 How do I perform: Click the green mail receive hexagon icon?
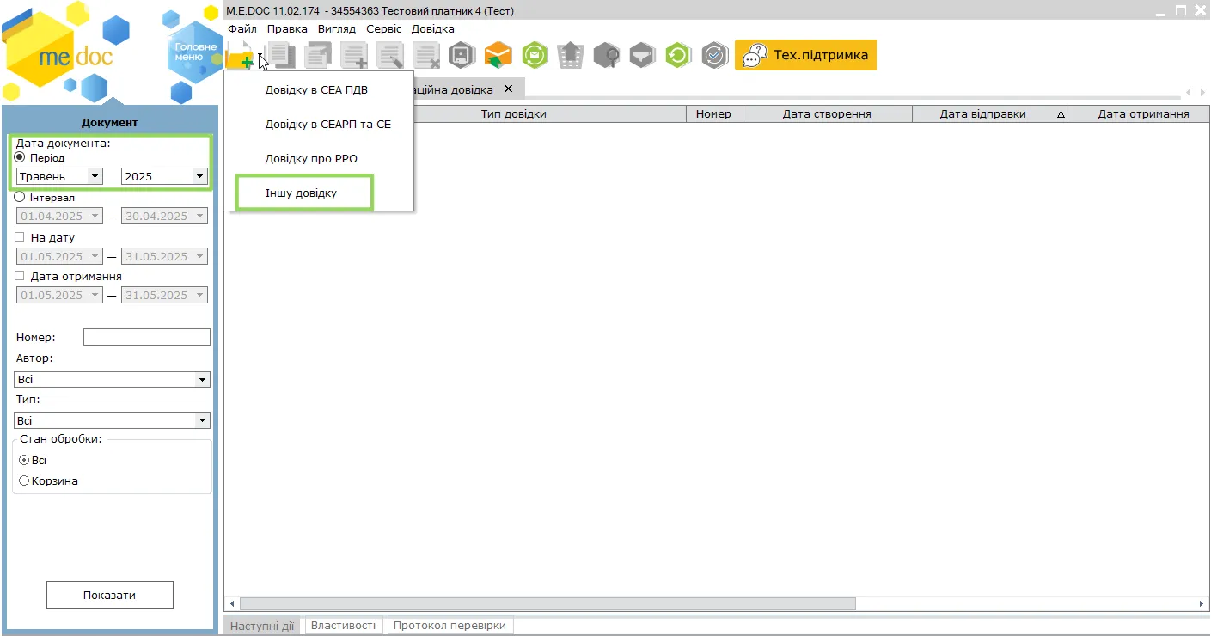pos(535,56)
